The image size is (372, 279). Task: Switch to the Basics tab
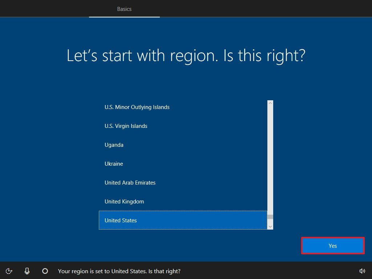point(124,9)
